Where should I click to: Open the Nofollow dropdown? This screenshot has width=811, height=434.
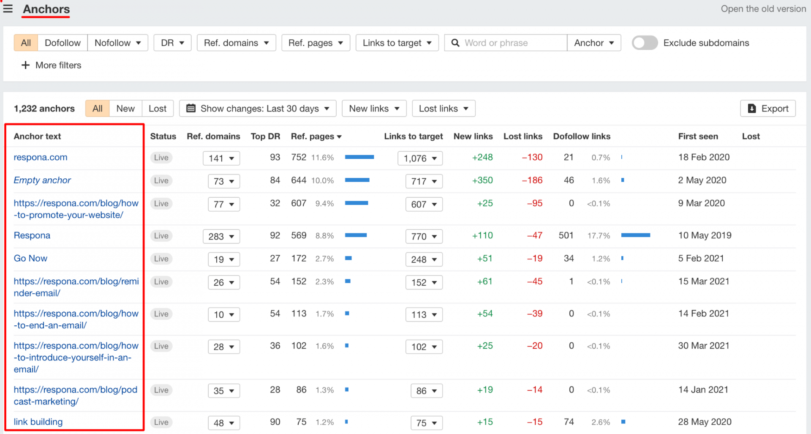(117, 43)
